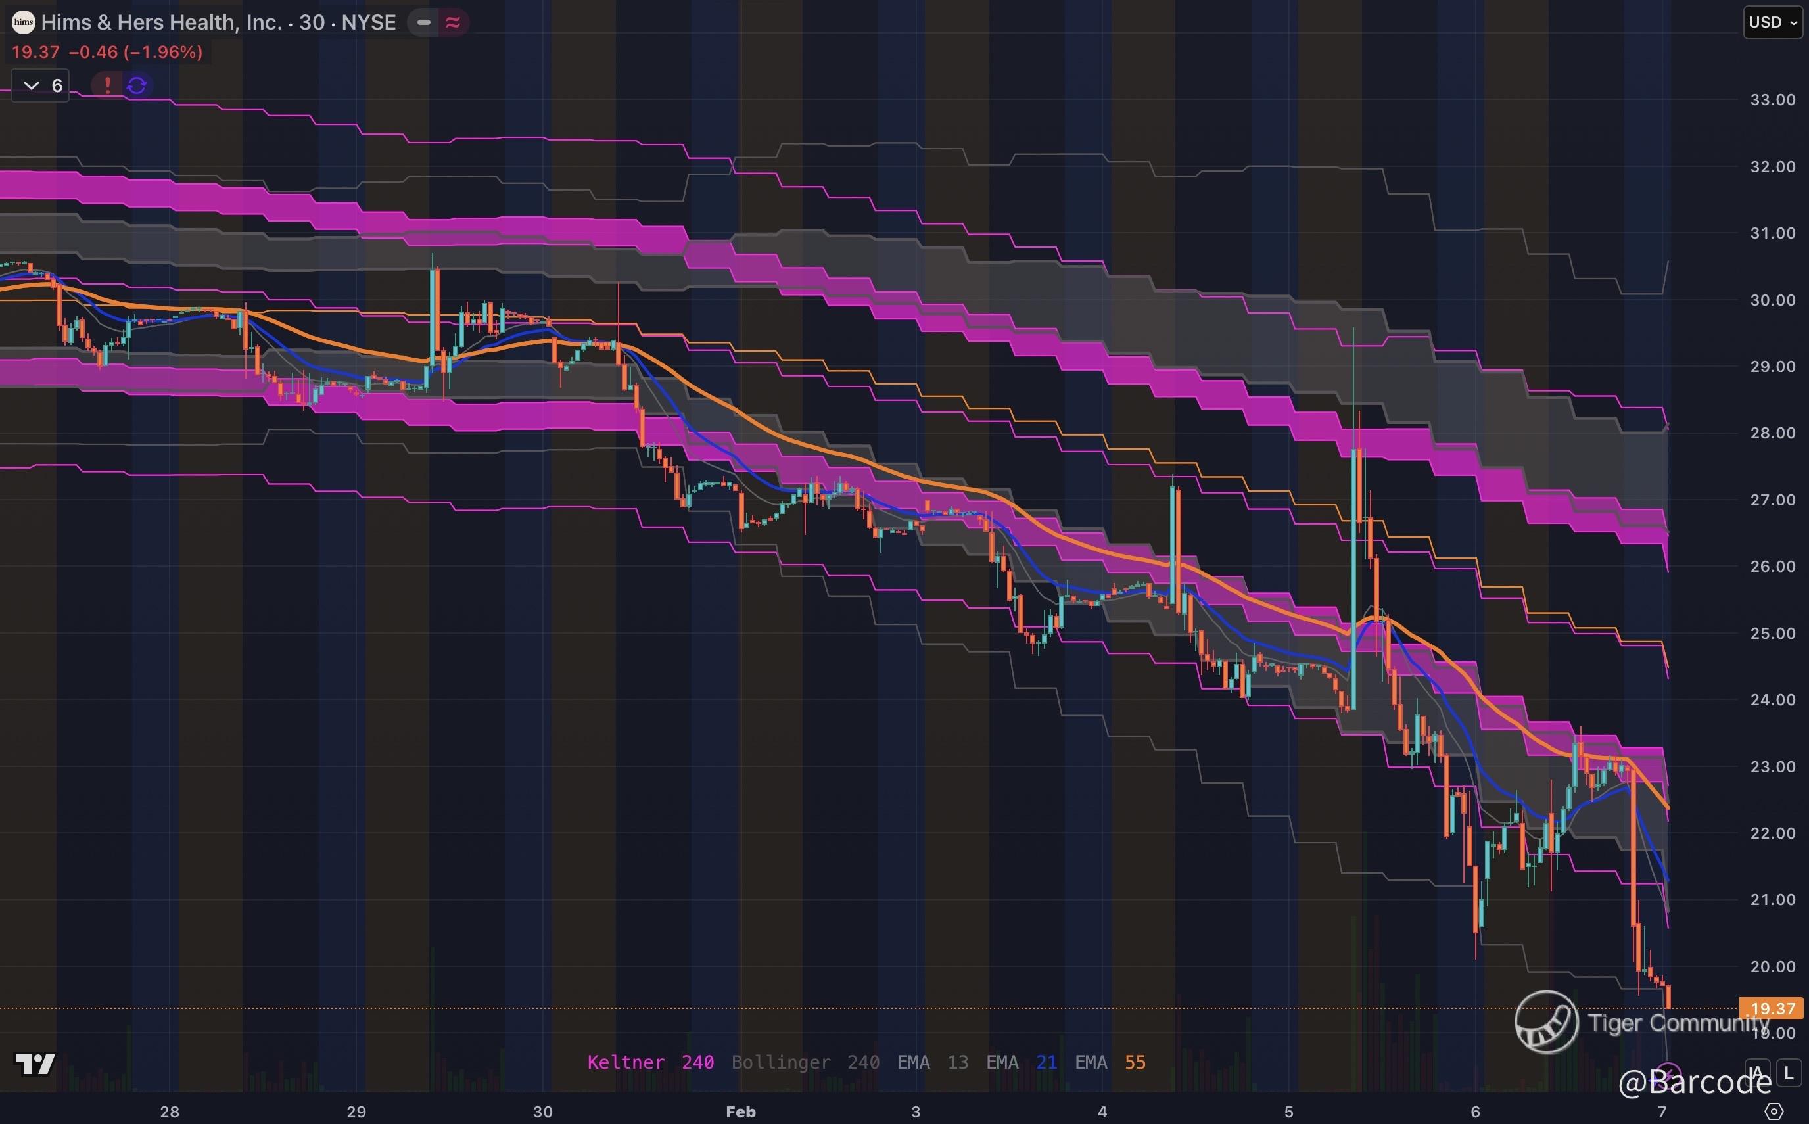Click the TradingView logo
This screenshot has height=1124, width=1809.
click(x=35, y=1065)
